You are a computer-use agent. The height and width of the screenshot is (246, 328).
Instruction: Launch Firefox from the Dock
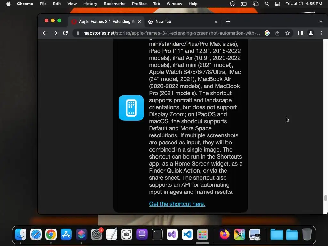225,234
